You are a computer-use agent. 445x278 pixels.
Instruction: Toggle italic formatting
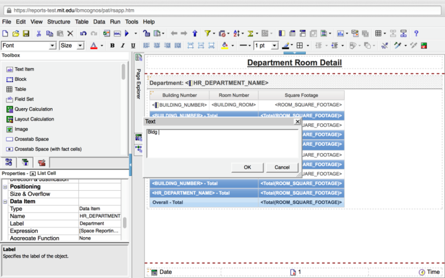pos(124,46)
